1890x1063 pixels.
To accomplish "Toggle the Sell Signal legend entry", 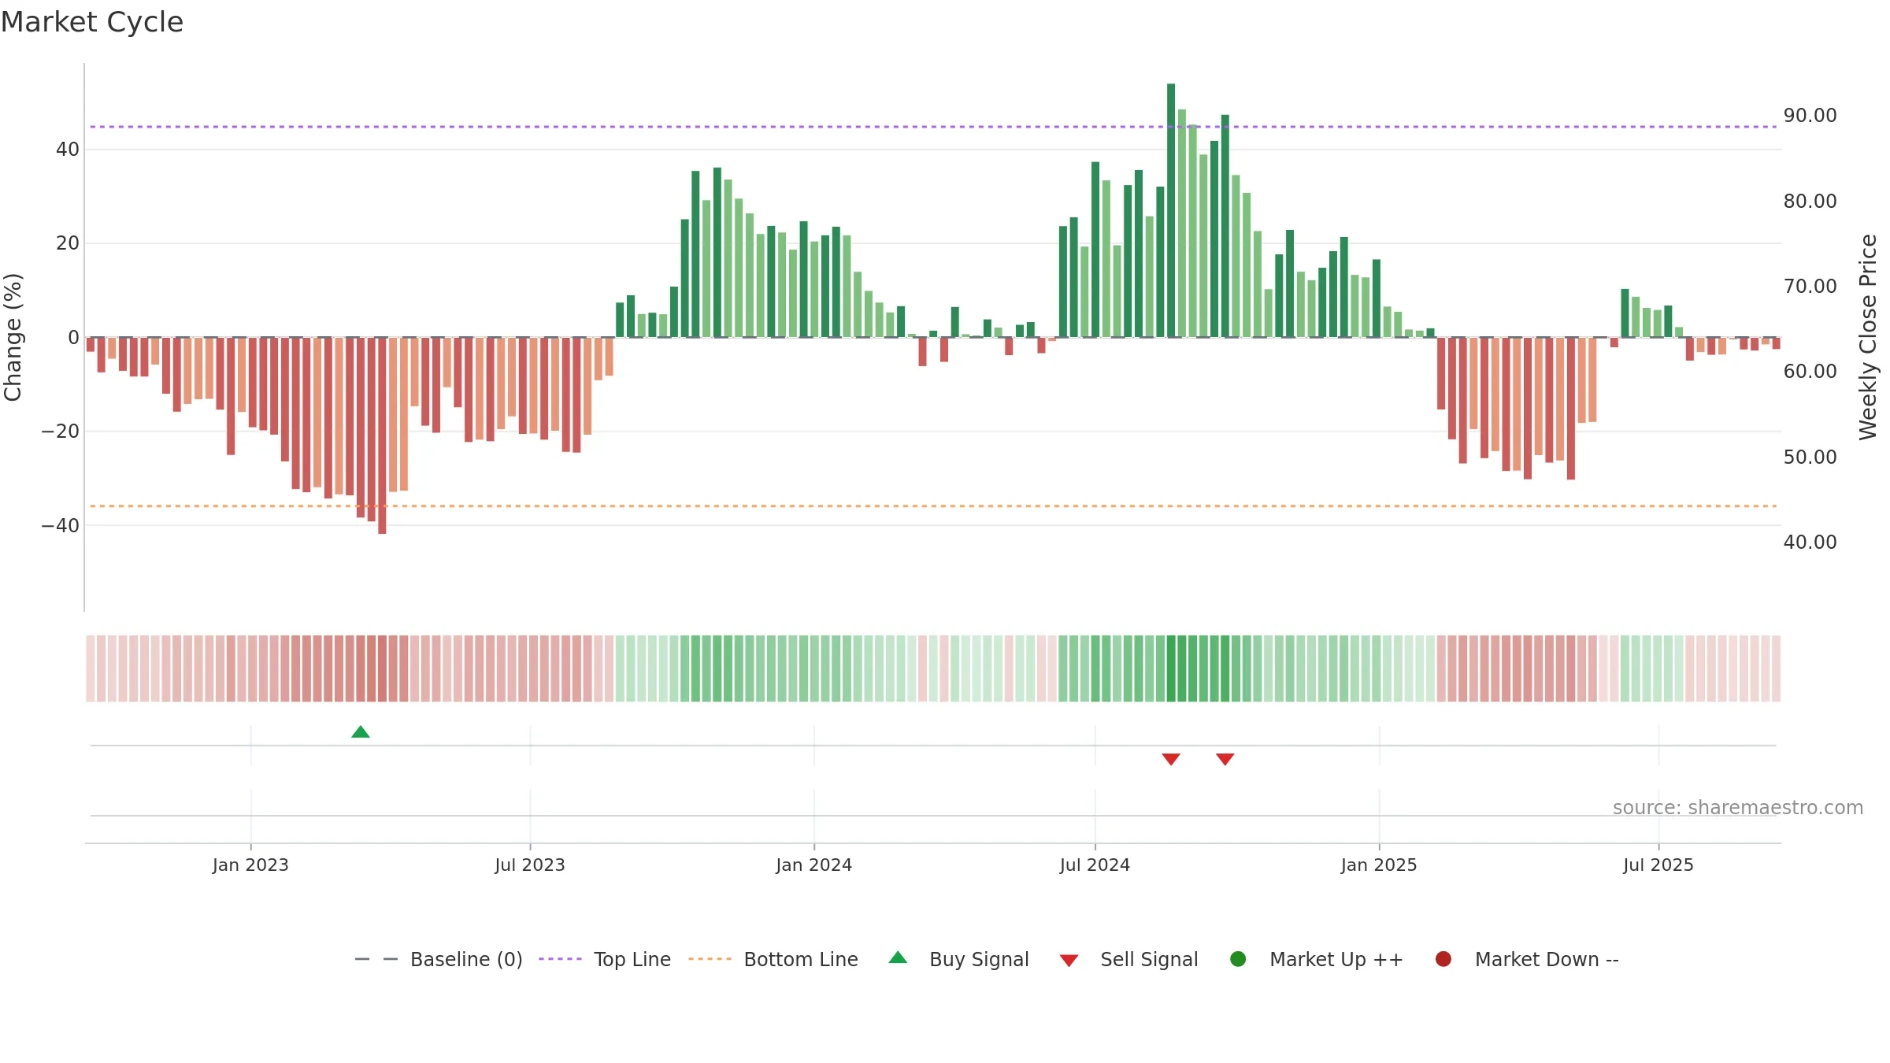I will tap(1128, 959).
